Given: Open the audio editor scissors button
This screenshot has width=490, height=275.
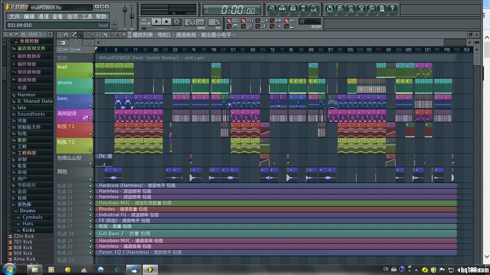Looking at the screenshot, I should (x=361, y=9).
